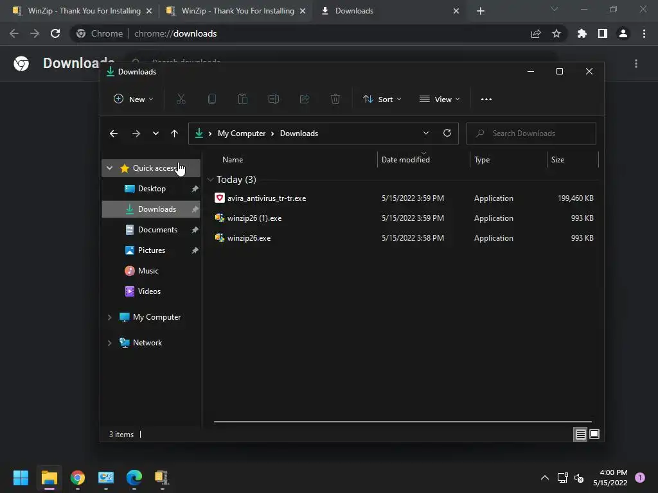The width and height of the screenshot is (658, 493).
Task: Open Chrome three-dot main menu
Action: pyautogui.click(x=644, y=33)
